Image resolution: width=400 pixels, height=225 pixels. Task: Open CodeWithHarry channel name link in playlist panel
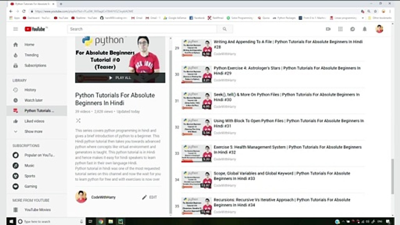103,197
